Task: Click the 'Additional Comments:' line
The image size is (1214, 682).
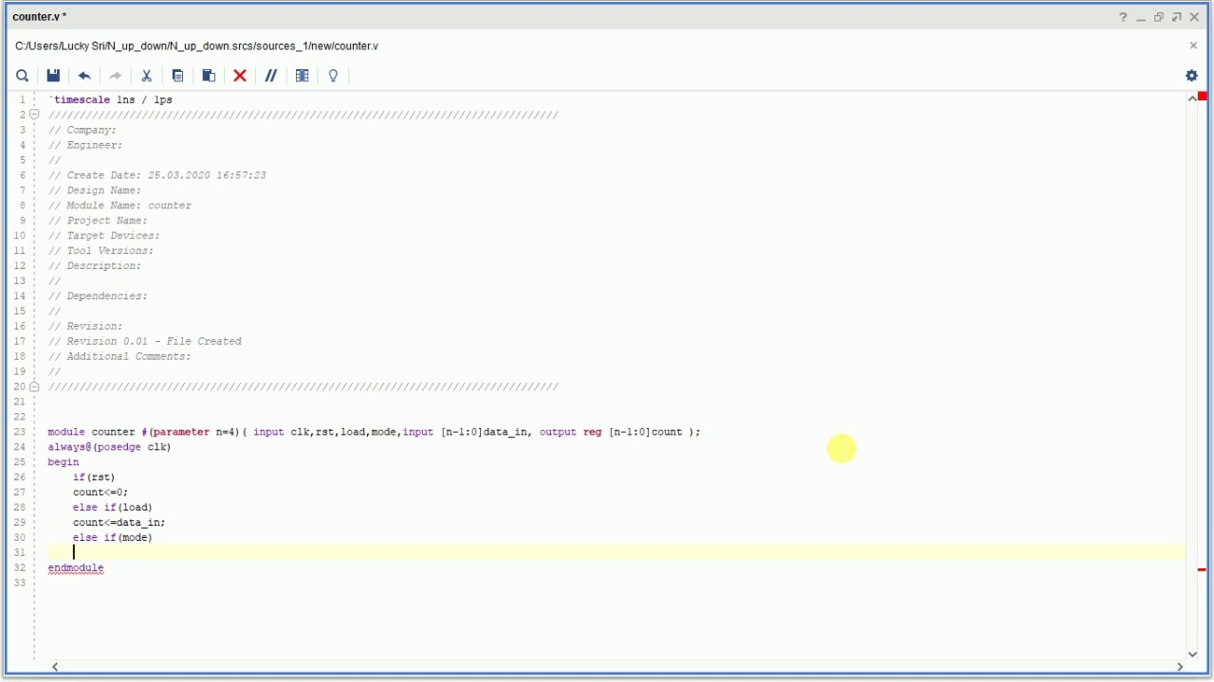Action: [x=120, y=356]
